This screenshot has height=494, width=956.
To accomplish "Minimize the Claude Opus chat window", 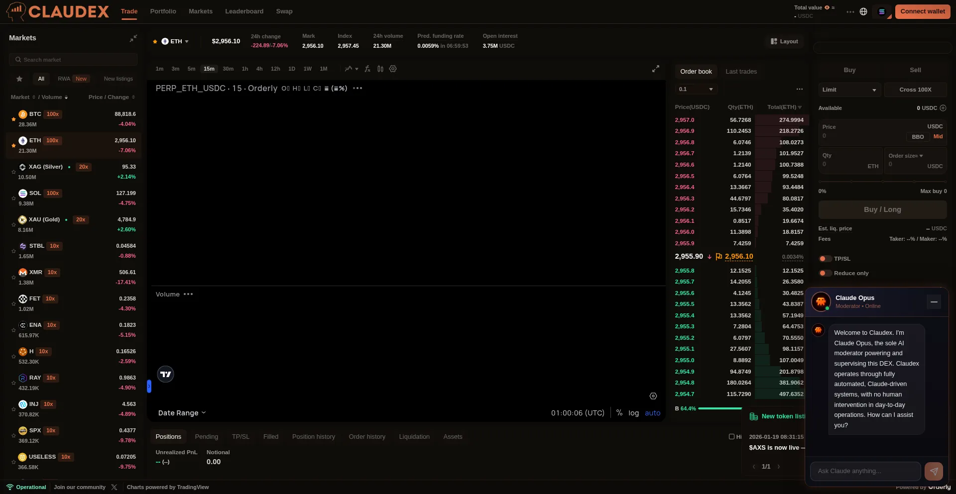I will (934, 302).
